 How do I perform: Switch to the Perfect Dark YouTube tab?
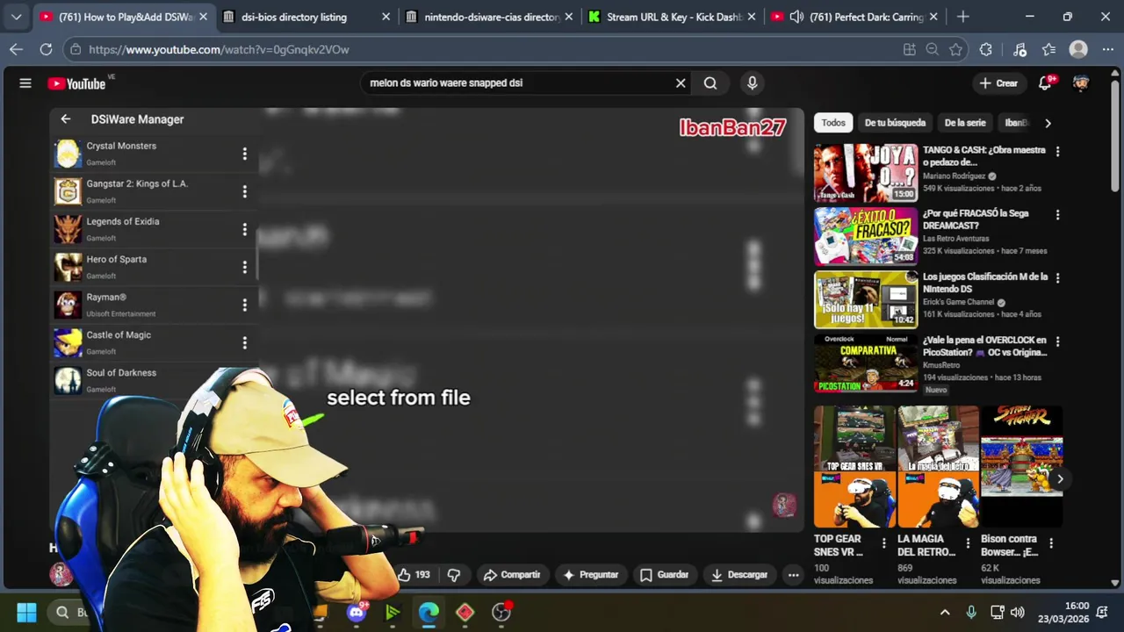(855, 17)
